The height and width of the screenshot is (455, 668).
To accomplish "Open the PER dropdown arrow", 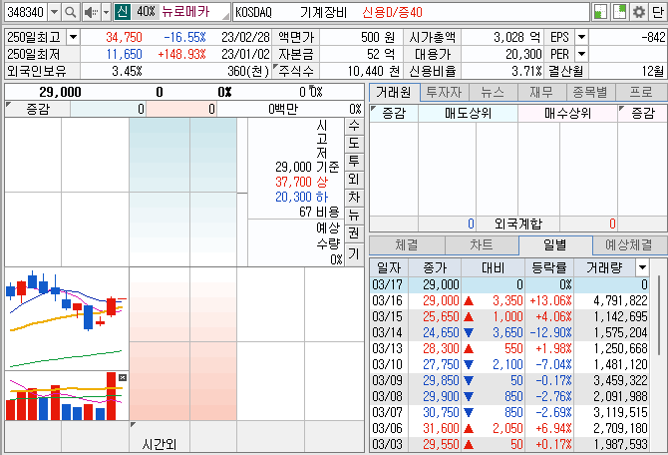I will (x=581, y=54).
